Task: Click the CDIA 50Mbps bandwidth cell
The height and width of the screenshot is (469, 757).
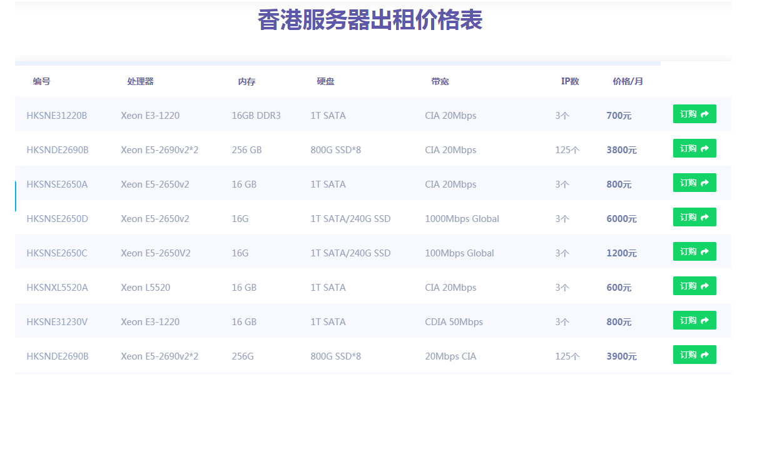Action: click(x=454, y=322)
